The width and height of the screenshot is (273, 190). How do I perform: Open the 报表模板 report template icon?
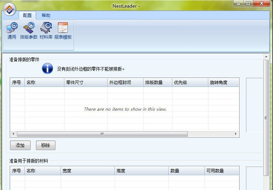[x=63, y=31]
